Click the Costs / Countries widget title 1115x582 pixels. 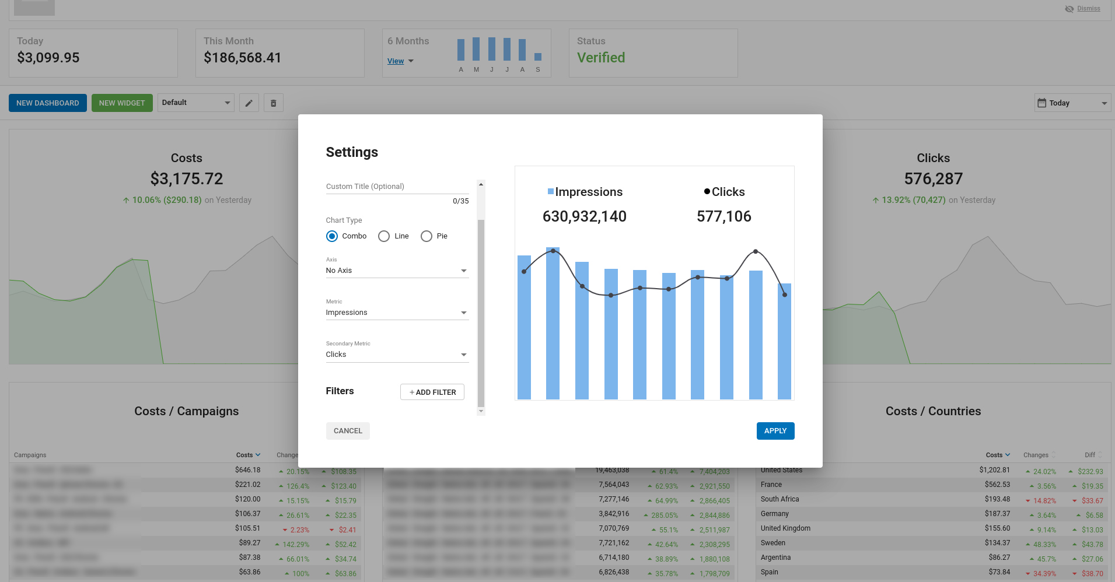coord(934,411)
